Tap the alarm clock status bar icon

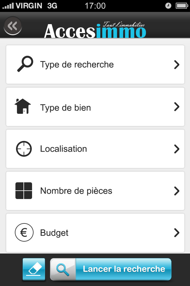point(168,6)
